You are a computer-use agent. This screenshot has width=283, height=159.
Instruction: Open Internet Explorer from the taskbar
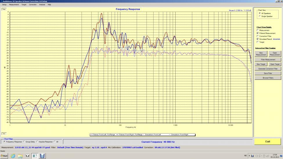13,156
